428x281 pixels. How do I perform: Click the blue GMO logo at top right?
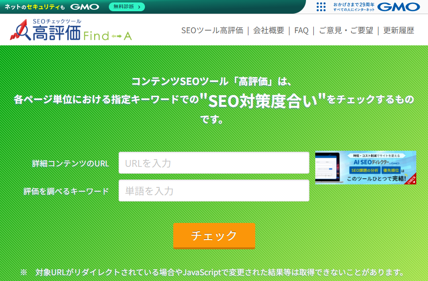(x=399, y=7)
